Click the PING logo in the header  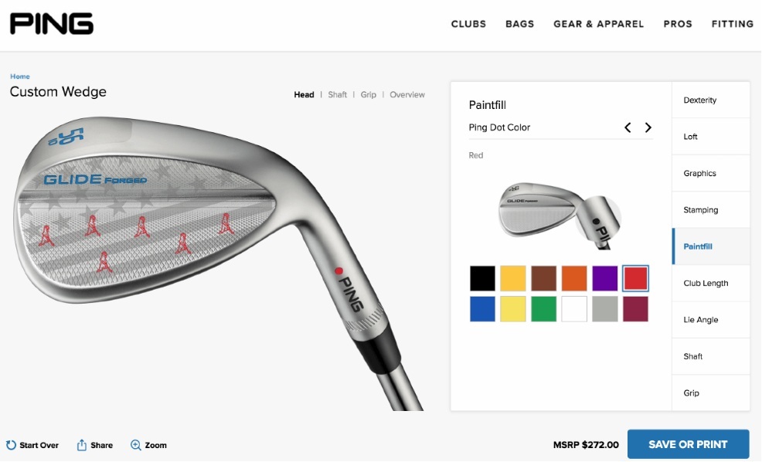(52, 24)
